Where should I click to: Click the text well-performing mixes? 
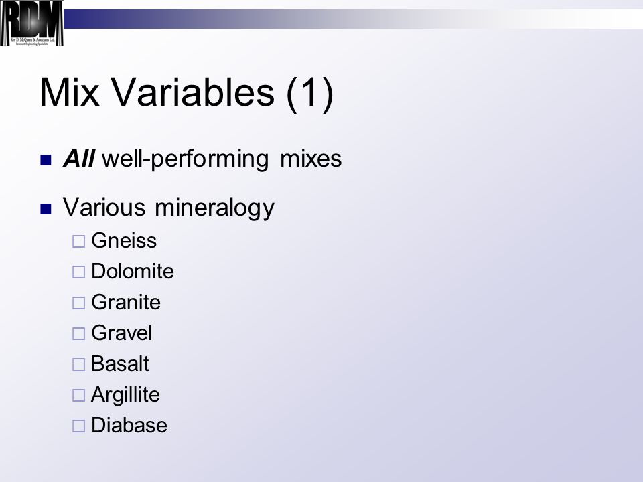(222, 159)
